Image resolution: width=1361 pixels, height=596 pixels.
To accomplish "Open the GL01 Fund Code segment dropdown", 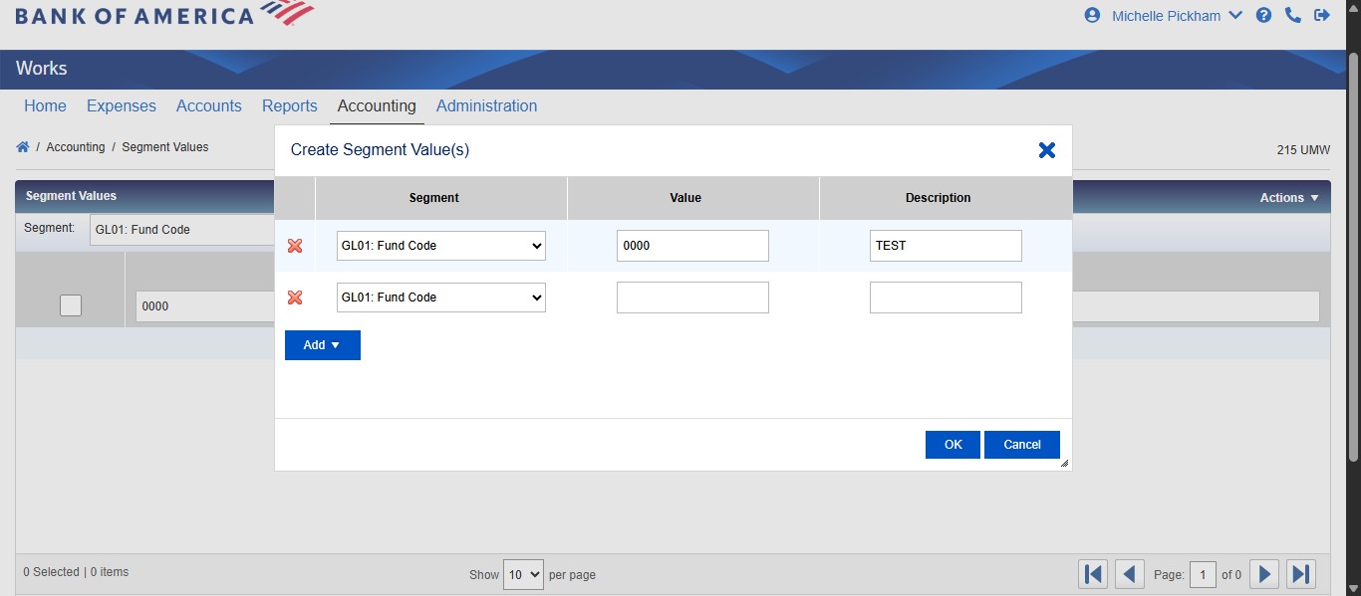I will tap(440, 245).
